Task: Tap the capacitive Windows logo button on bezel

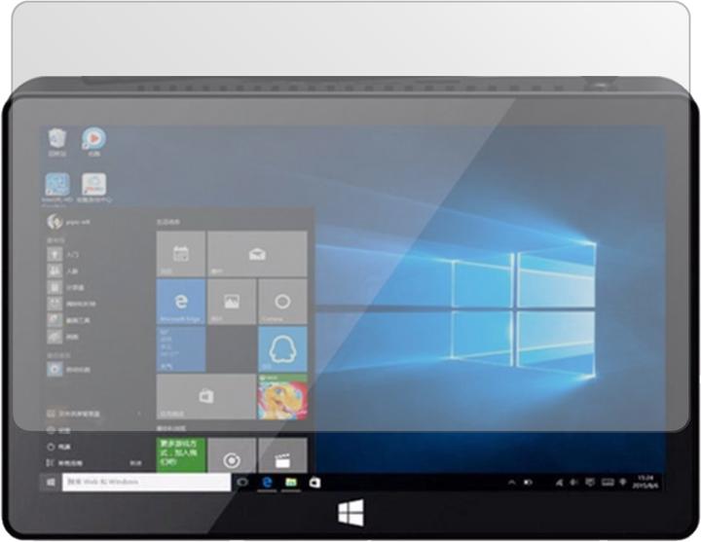Action: pyautogui.click(x=350, y=513)
